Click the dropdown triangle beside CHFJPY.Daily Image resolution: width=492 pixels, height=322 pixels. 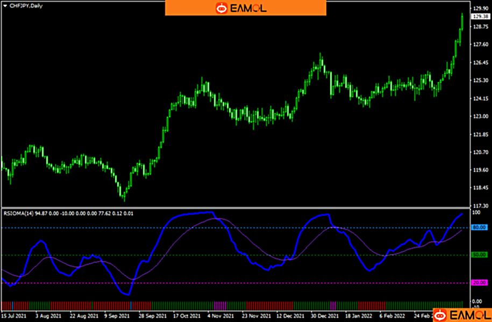5,5
